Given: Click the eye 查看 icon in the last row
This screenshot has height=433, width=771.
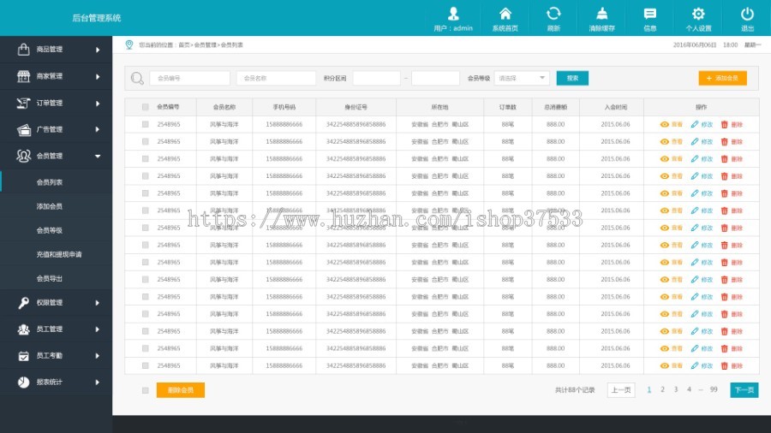Looking at the screenshot, I should 664,365.
